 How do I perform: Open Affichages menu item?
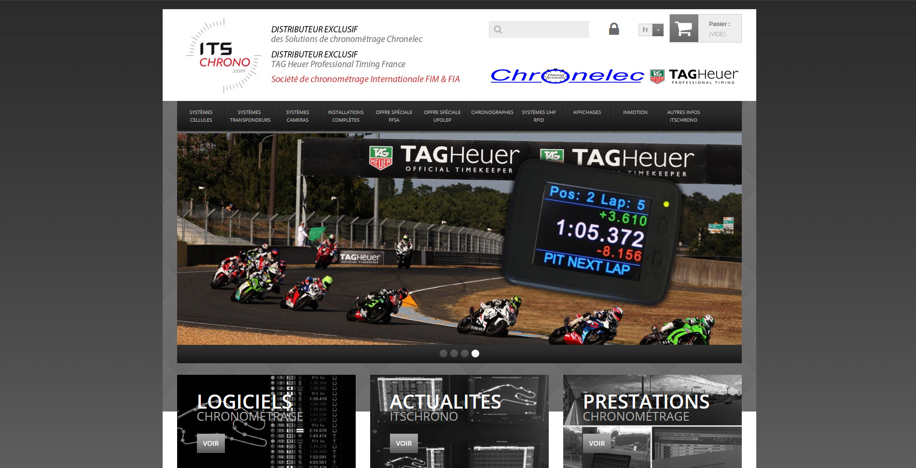click(x=587, y=113)
